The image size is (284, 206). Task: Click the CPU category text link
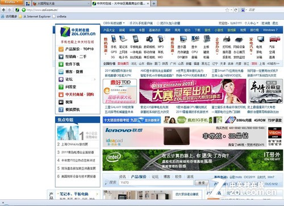click(x=195, y=52)
